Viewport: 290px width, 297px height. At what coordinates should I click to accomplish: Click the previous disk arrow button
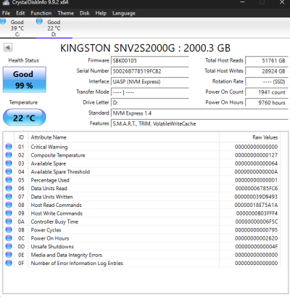point(8,47)
